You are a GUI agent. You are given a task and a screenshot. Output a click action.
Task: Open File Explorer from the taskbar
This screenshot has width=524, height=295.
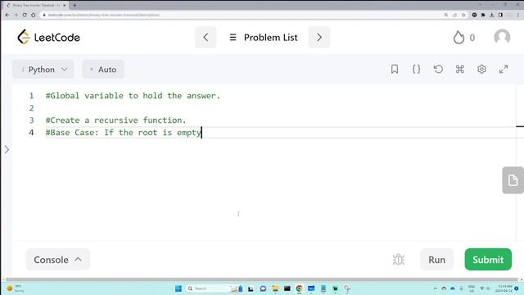[275, 288]
